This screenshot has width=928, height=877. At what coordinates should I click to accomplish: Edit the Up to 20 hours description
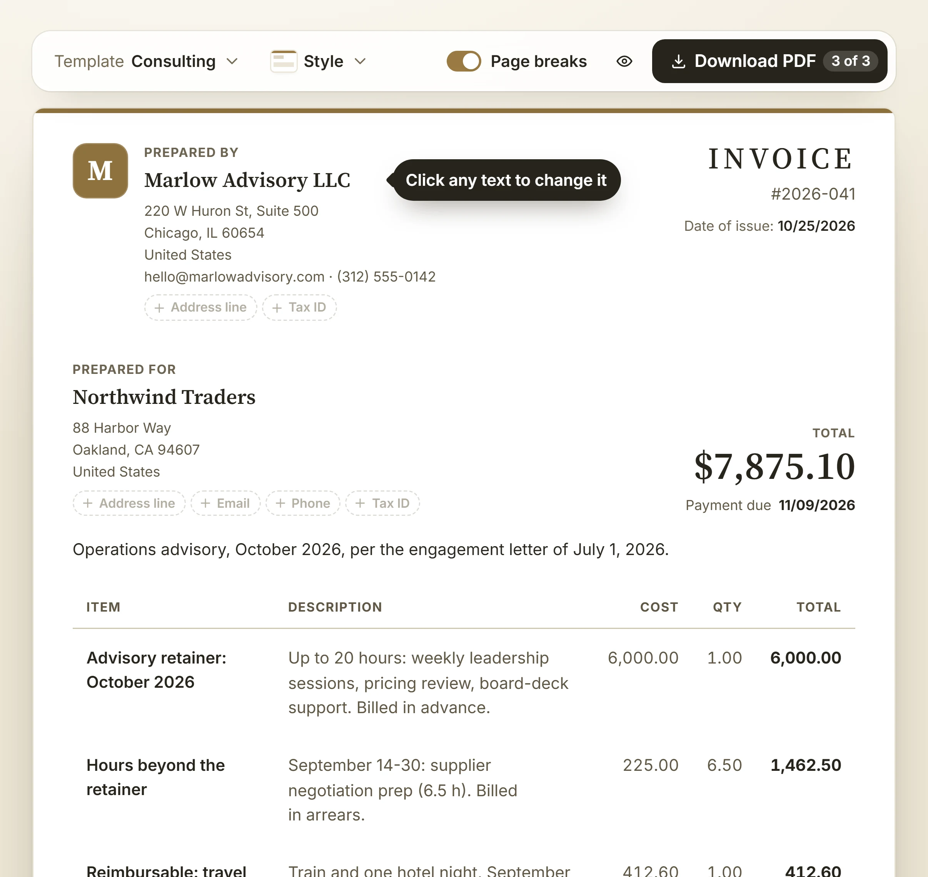click(428, 683)
